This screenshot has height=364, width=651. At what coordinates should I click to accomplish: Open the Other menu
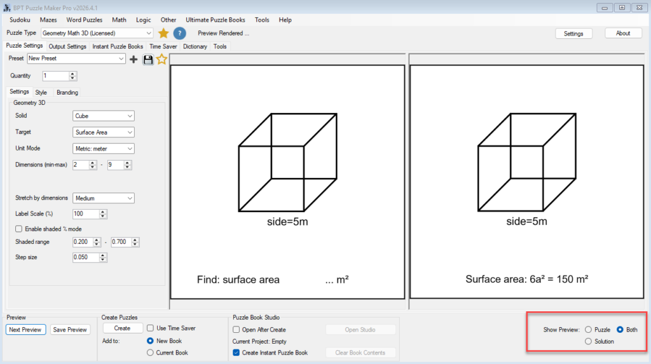(x=168, y=20)
